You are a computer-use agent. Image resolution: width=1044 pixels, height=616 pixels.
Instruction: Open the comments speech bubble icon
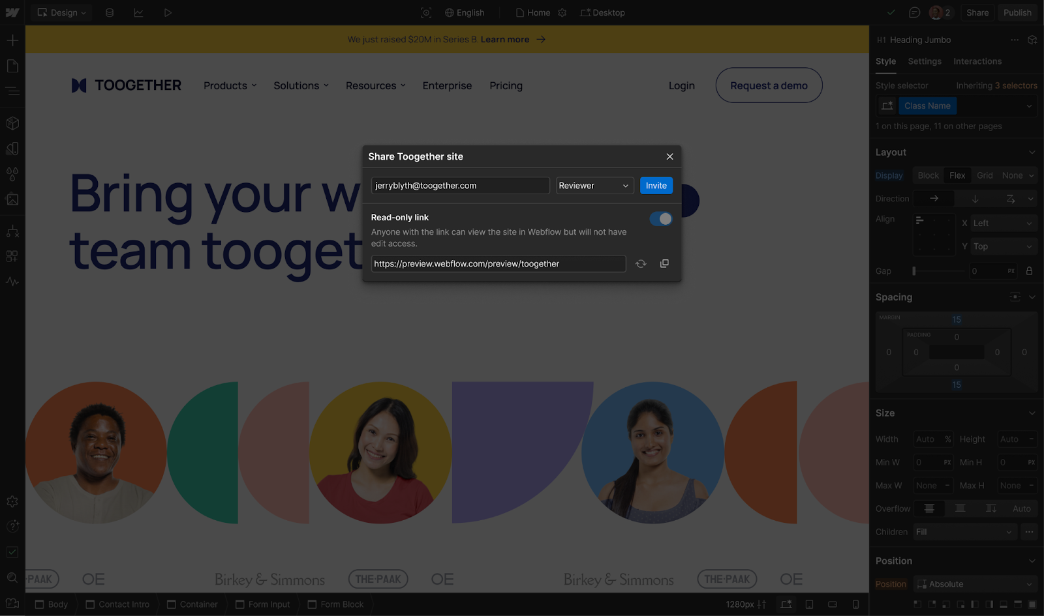pos(915,12)
